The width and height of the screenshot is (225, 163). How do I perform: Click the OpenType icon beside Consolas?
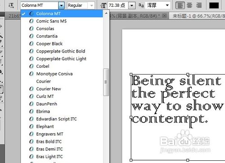click(31, 29)
